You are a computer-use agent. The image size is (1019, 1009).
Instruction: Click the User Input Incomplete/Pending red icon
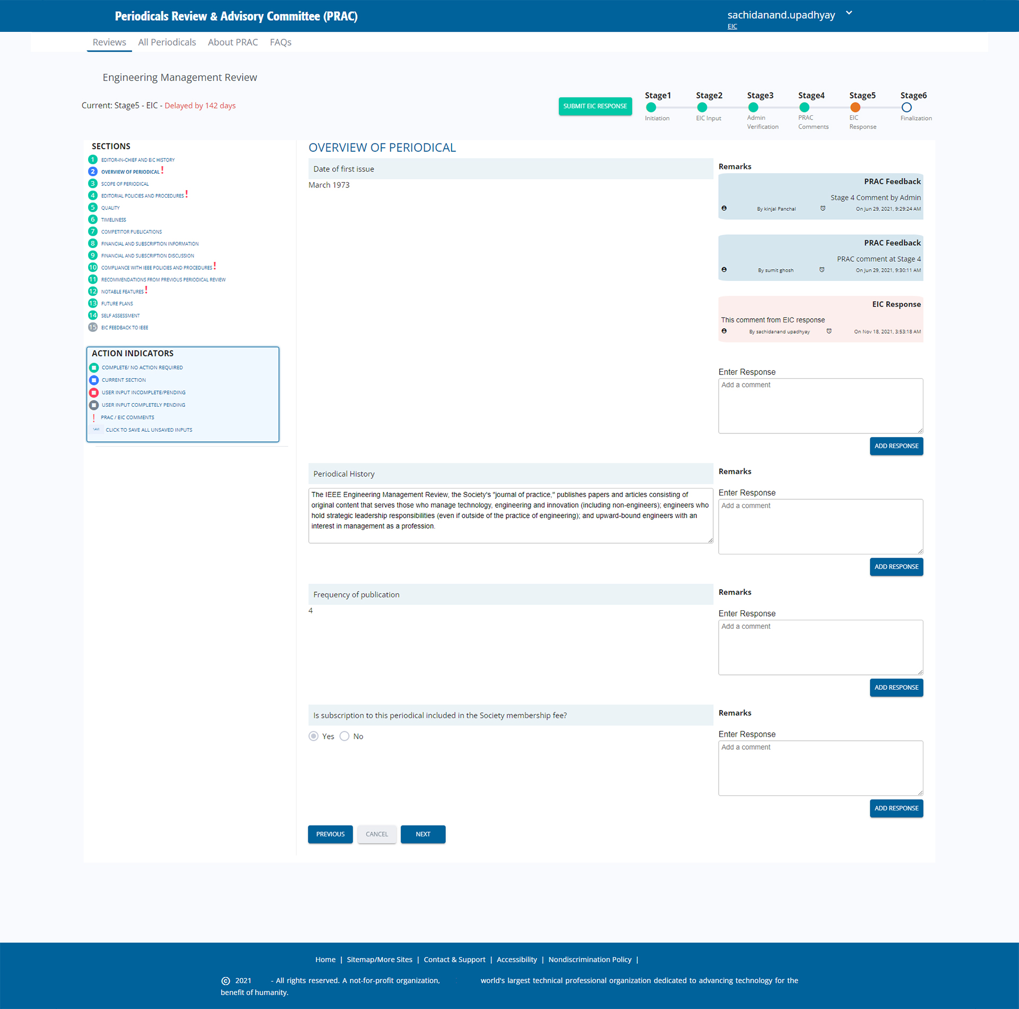pos(94,392)
